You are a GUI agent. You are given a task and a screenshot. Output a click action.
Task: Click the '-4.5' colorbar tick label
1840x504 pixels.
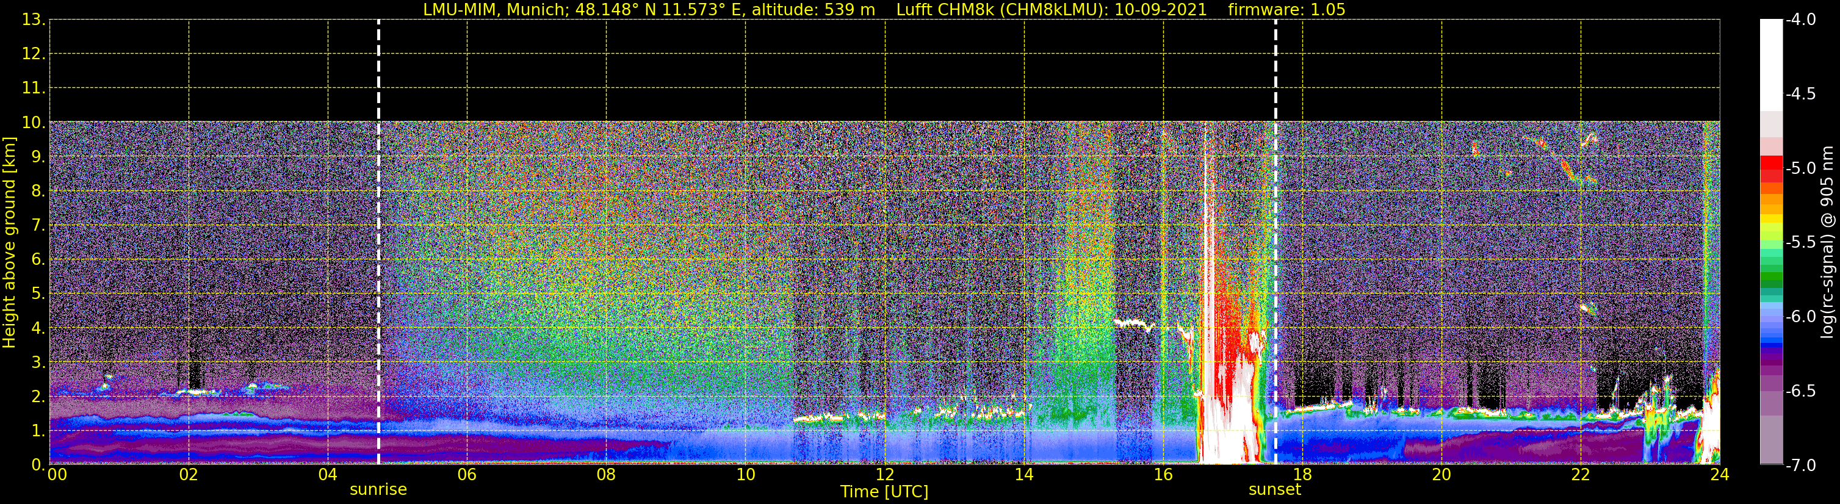(1801, 94)
